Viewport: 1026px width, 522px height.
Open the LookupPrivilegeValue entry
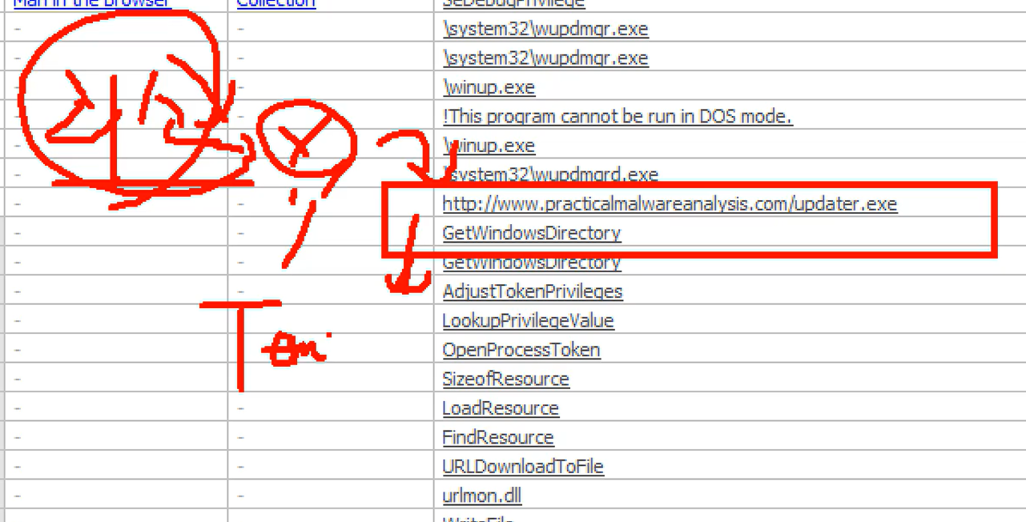[528, 320]
